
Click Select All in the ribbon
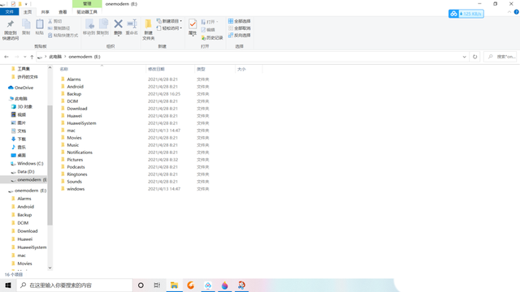coord(239,21)
